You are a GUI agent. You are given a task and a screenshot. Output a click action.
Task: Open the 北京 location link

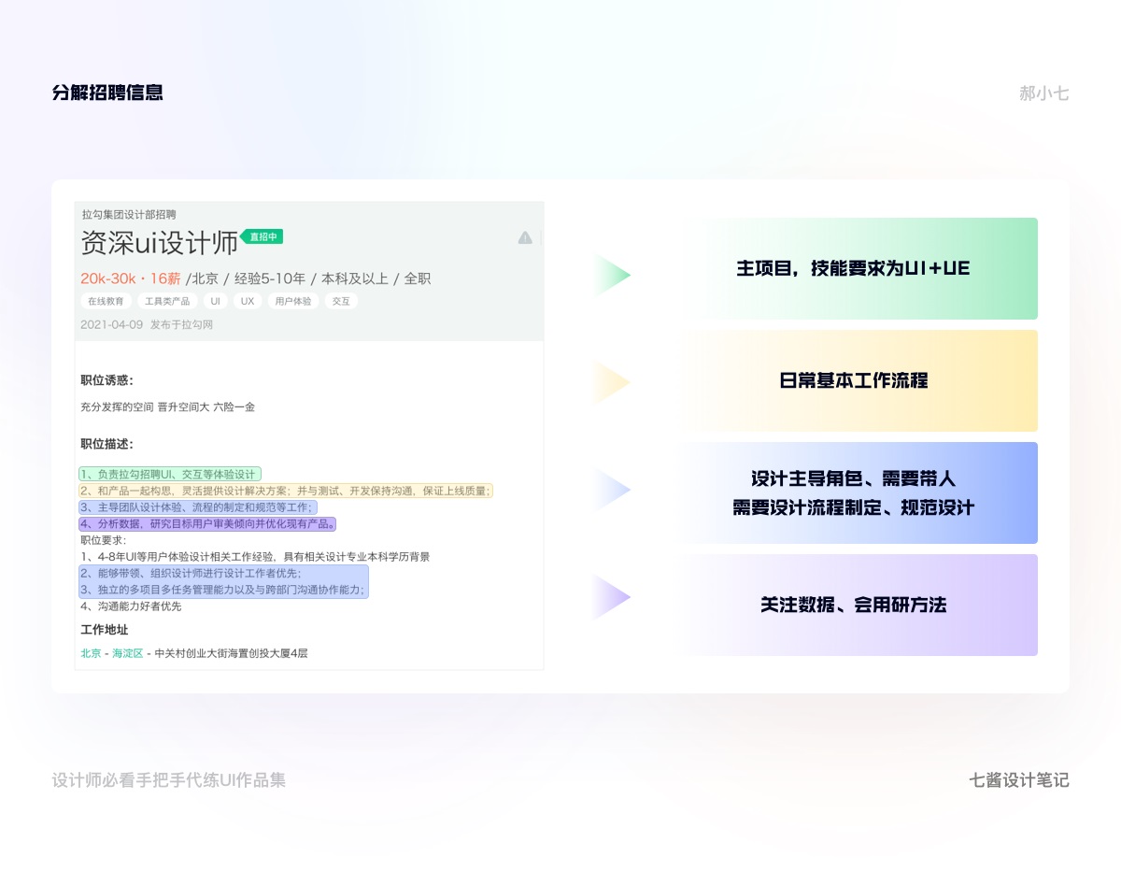(91, 653)
